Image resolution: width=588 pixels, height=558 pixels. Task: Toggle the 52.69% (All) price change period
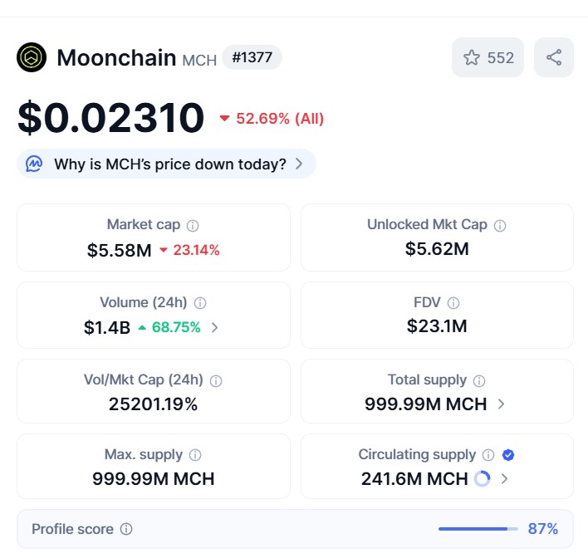[272, 119]
